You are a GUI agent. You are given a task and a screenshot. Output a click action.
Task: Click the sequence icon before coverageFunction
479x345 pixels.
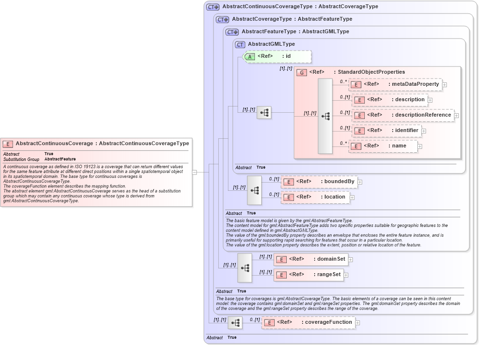coord(235,323)
